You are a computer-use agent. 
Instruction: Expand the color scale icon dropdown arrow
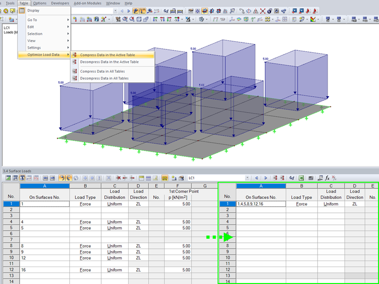point(318,19)
